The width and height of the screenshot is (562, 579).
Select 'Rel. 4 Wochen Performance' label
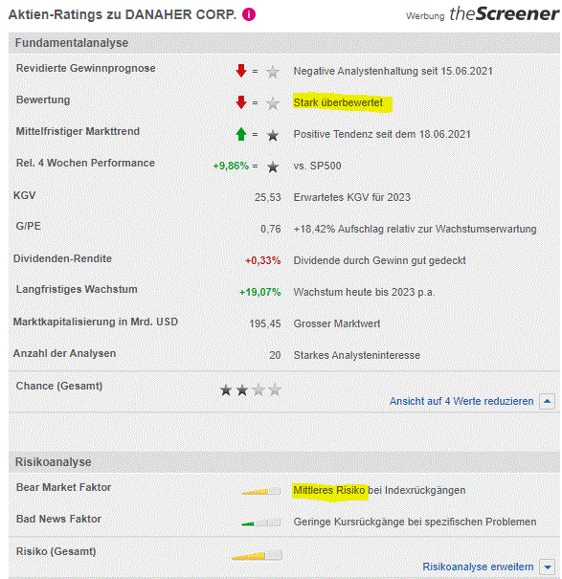tap(85, 163)
